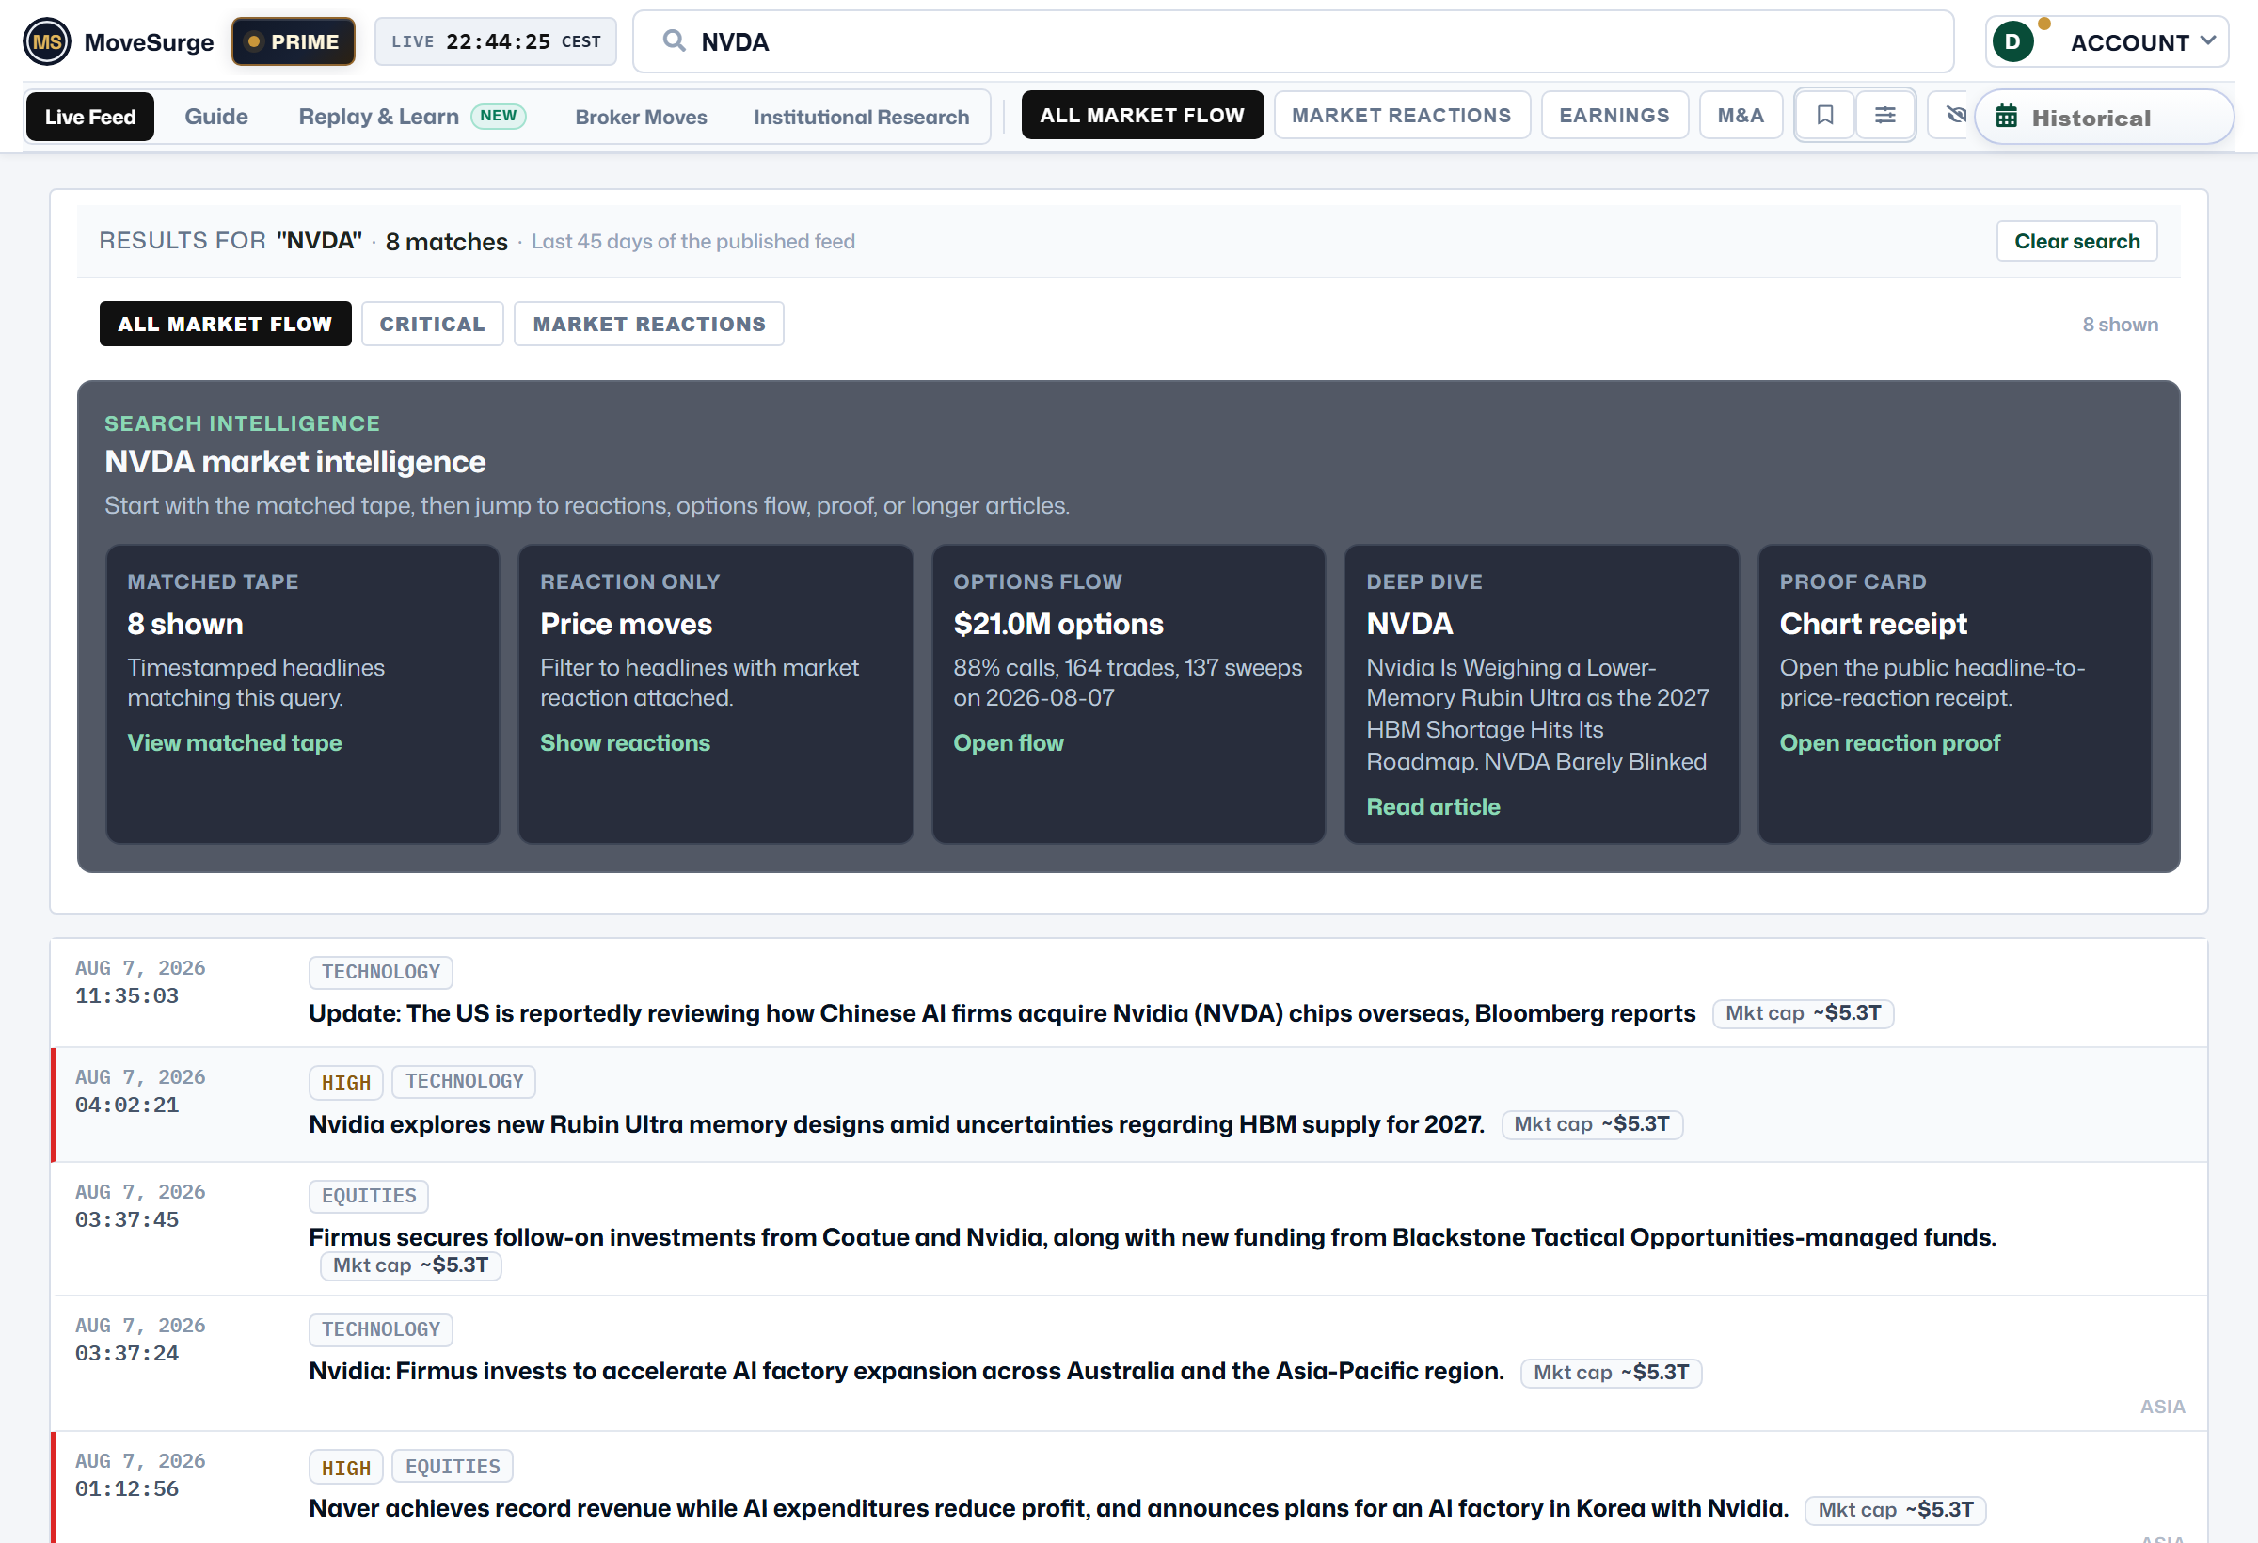The height and width of the screenshot is (1543, 2258).
Task: Select top MARKET REACTIONS filter
Action: tap(1401, 116)
